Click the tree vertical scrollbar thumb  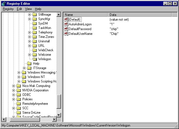pos(59,102)
